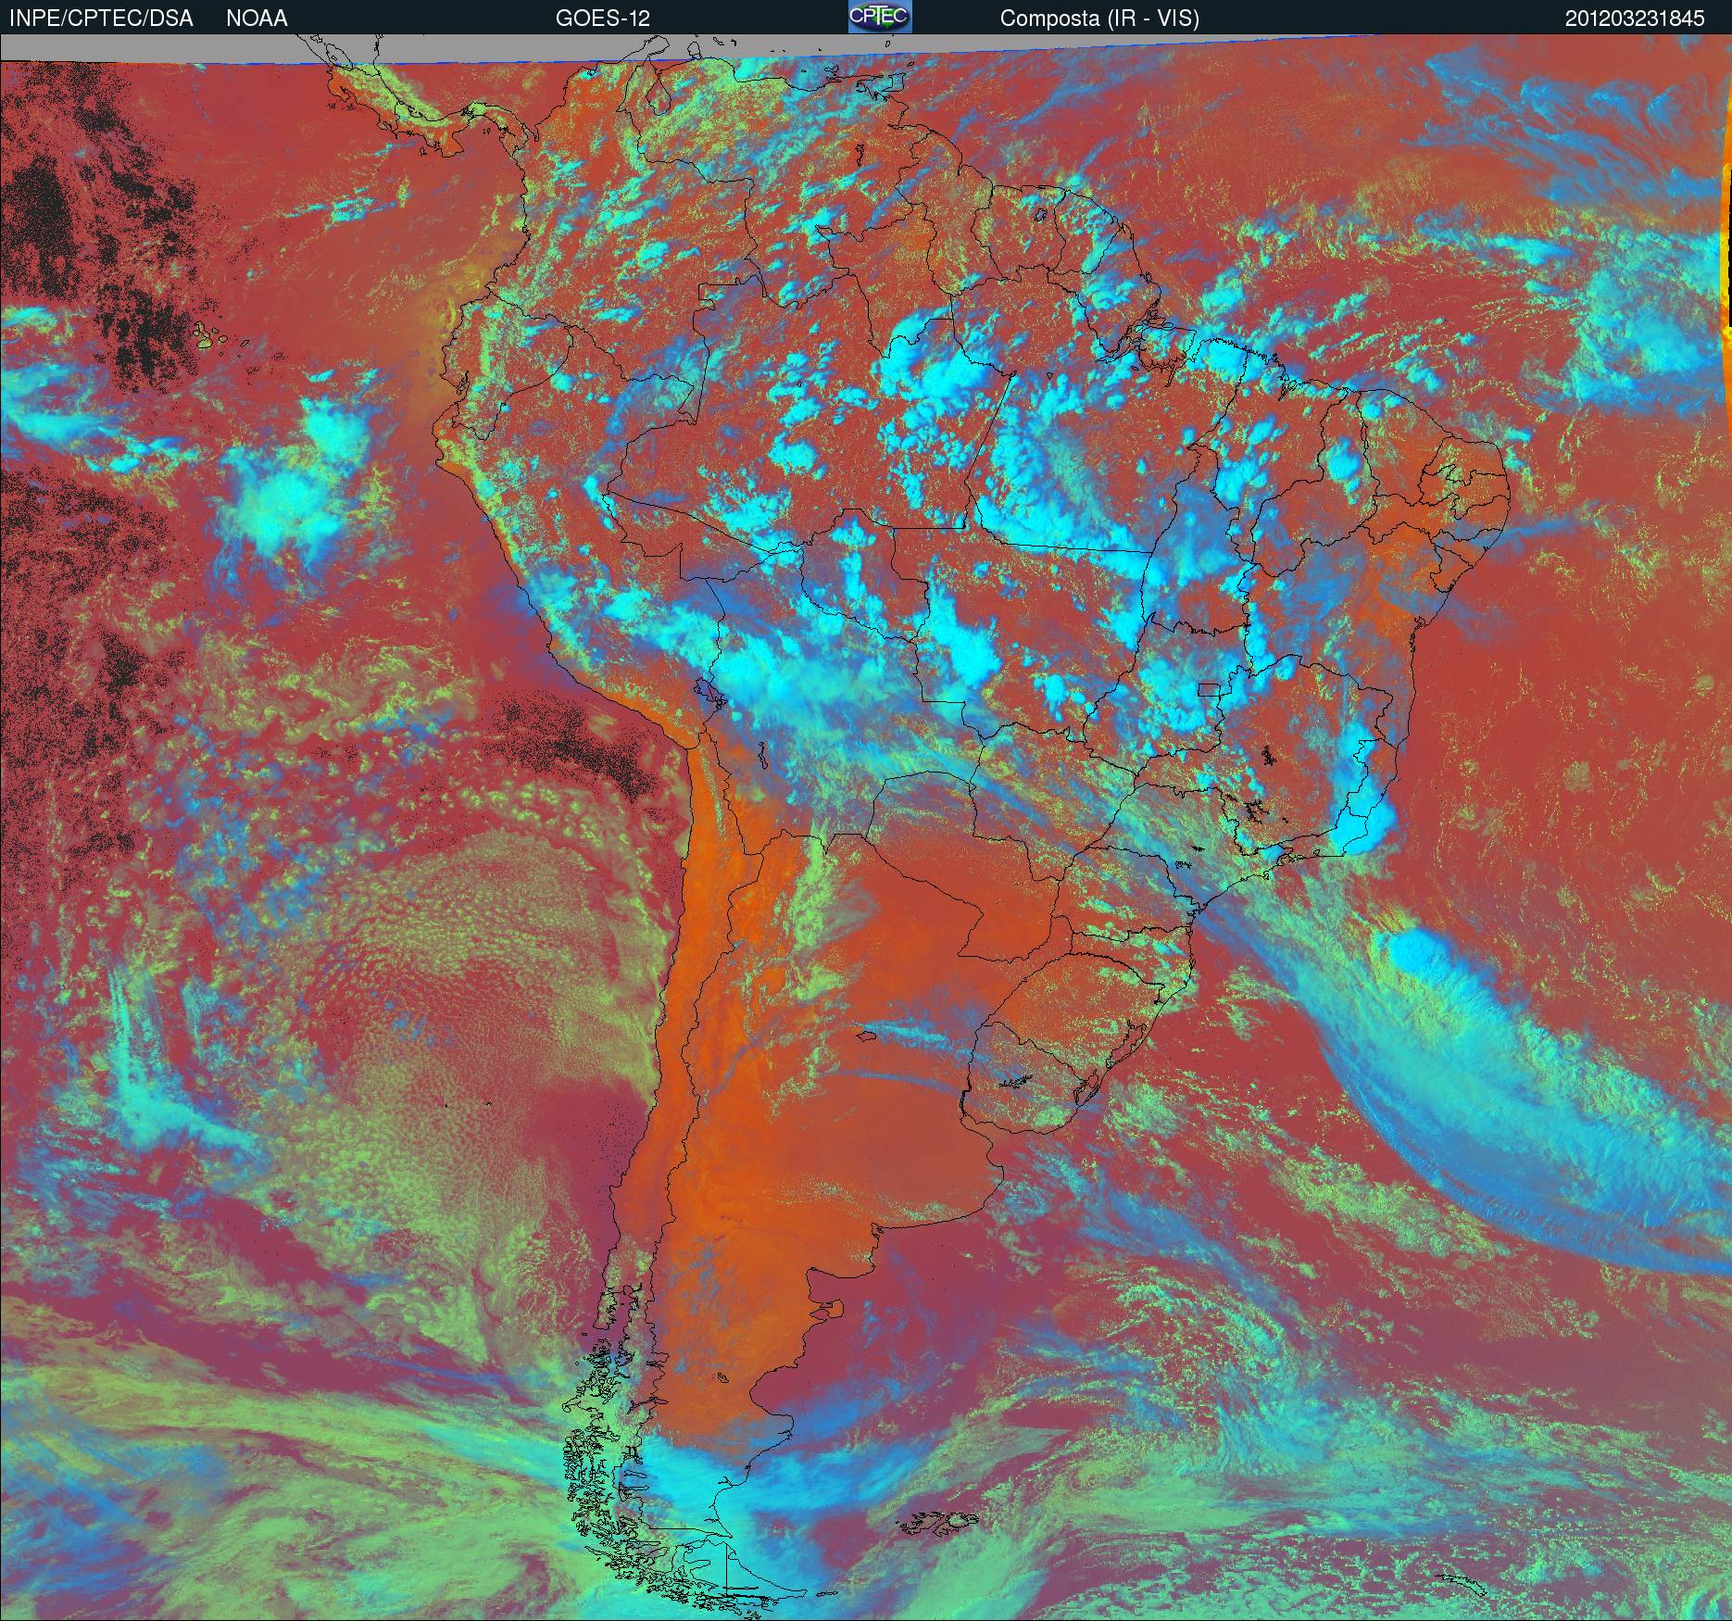Click the Composta (IR - VIS) title
This screenshot has width=1732, height=1621.
tap(1099, 19)
